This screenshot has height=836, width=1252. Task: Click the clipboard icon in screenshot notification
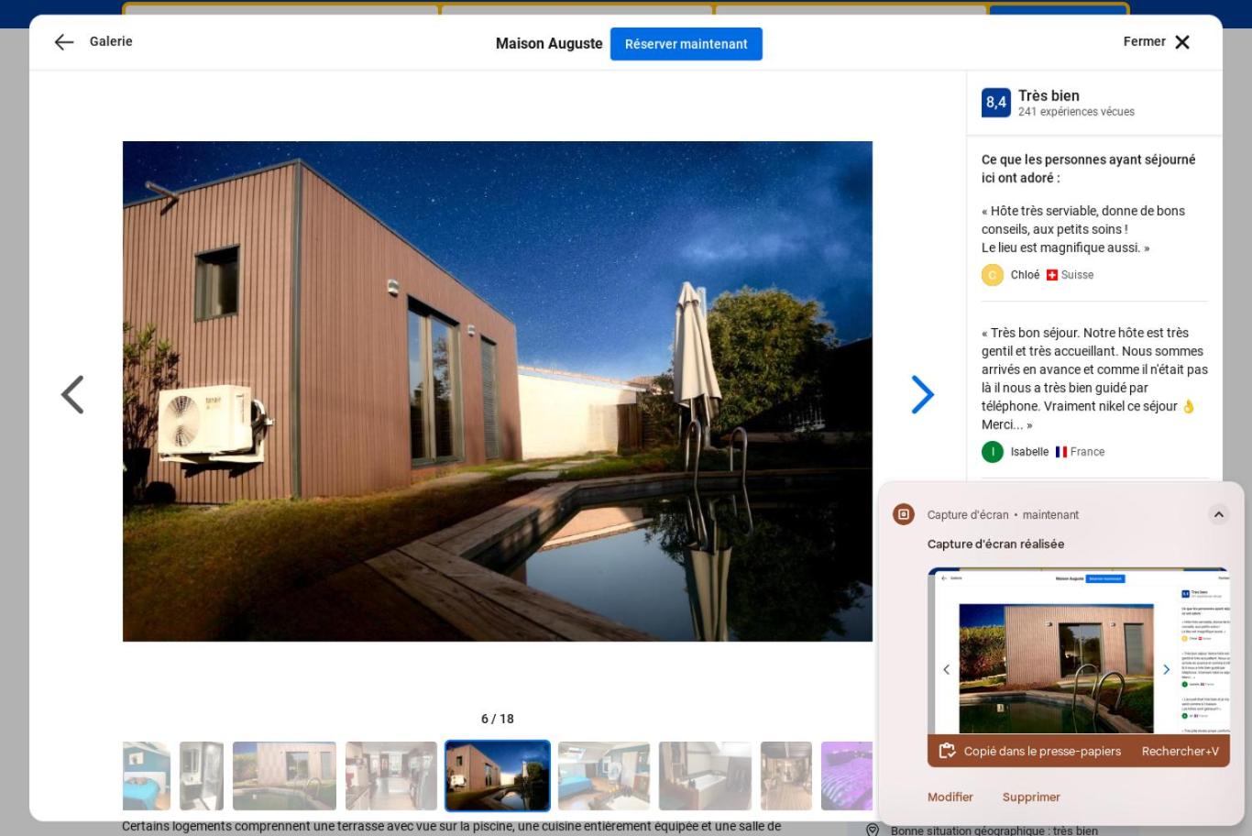tap(947, 751)
